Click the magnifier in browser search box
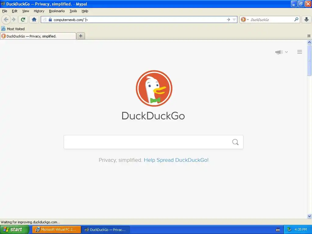The width and height of the screenshot is (312, 234). coord(296,19)
